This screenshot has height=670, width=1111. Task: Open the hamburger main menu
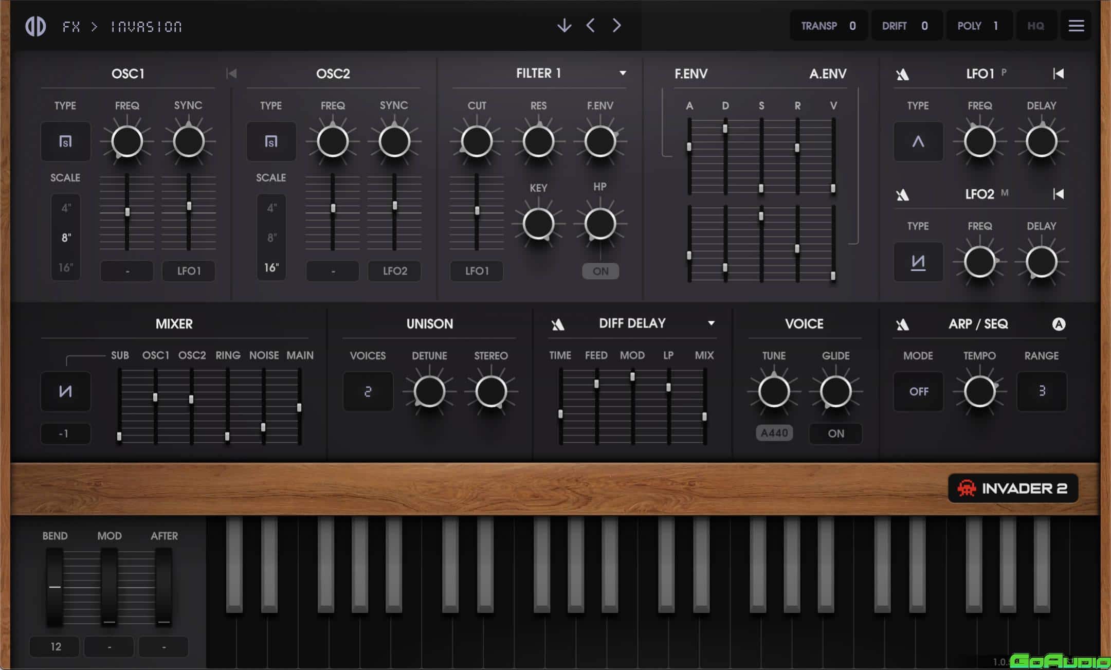pos(1076,26)
